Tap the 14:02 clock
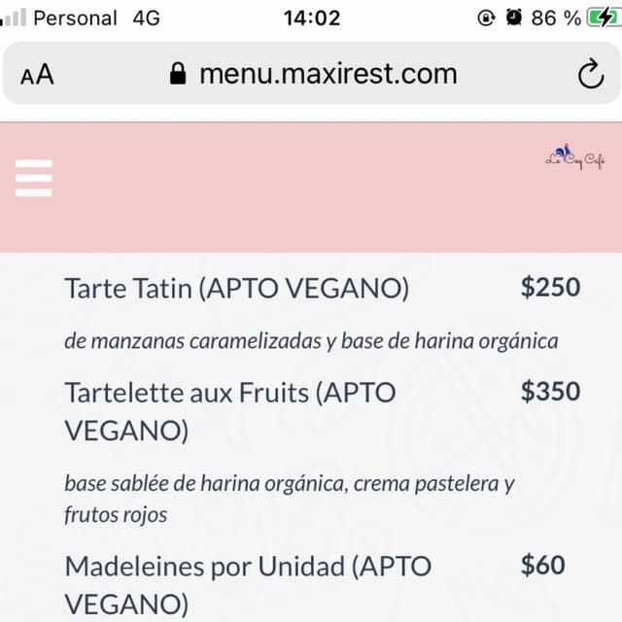The height and width of the screenshot is (622, 622). (x=312, y=18)
